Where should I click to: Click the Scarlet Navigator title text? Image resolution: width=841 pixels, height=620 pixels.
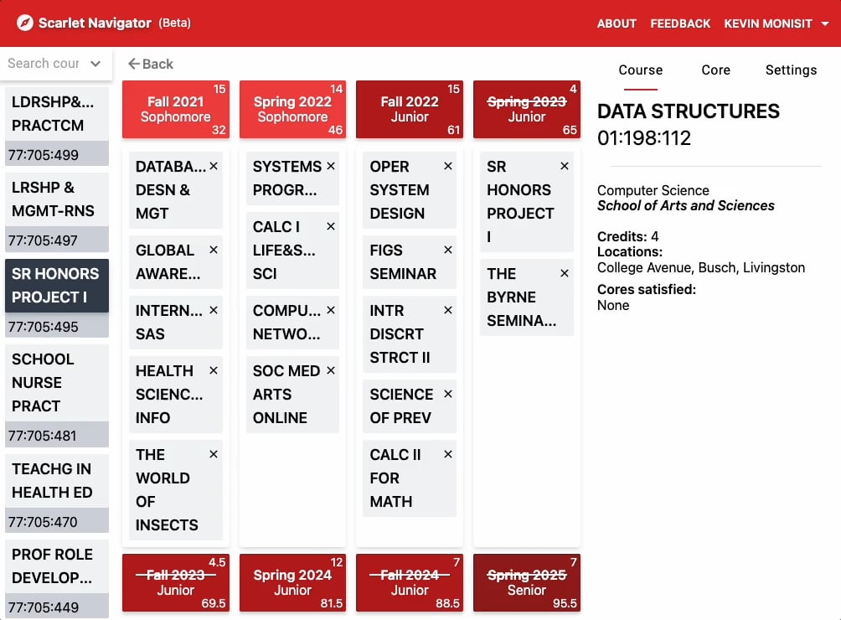point(95,23)
